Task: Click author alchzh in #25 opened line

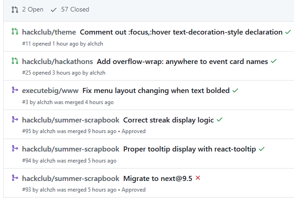Action: point(98,73)
